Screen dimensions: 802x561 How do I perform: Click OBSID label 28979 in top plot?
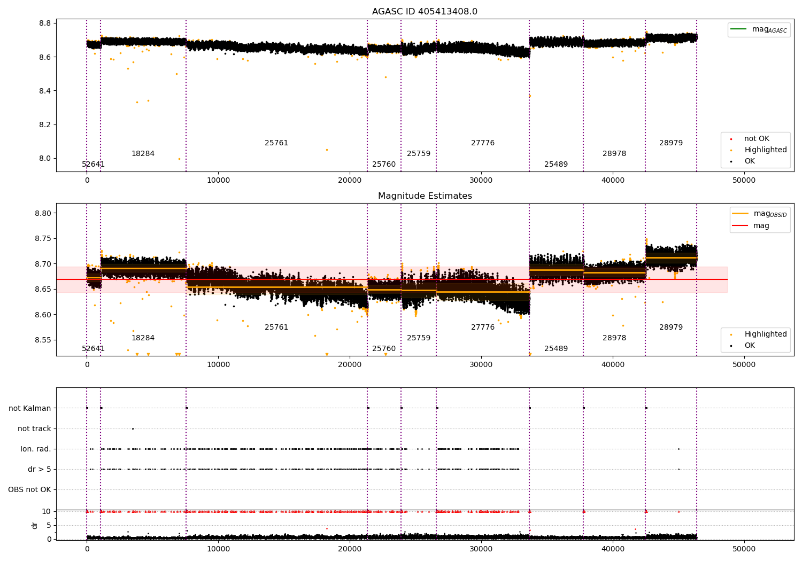point(671,143)
